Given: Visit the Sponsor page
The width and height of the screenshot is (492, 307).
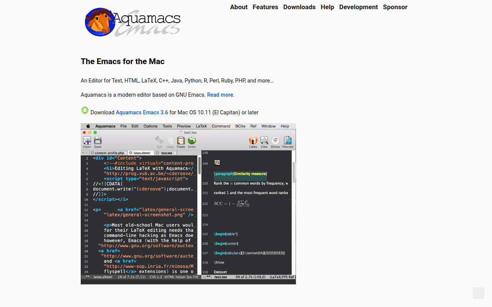Looking at the screenshot, I should pyautogui.click(x=395, y=7).
